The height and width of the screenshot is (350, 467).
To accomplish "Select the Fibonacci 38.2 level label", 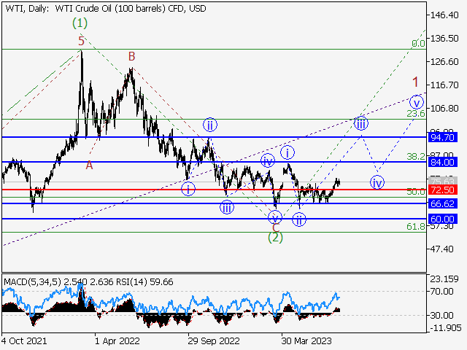I will [x=416, y=157].
